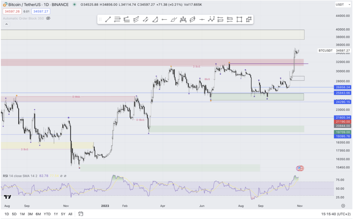Click the US flag economic event marker

point(300,168)
